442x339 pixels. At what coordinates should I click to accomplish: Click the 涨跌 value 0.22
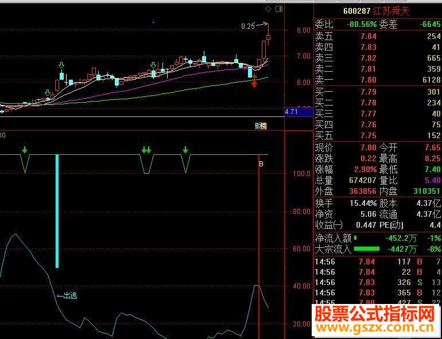[369, 159]
